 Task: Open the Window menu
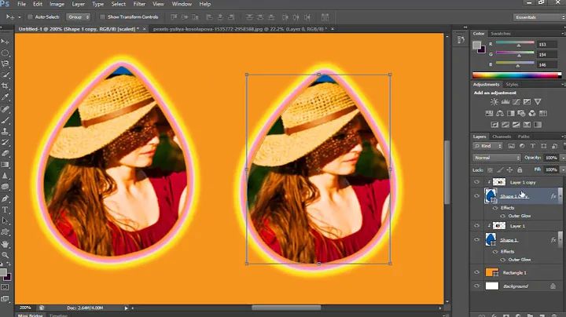[x=182, y=4]
